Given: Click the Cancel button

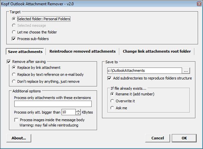Looking at the screenshot, I should 157,138.
